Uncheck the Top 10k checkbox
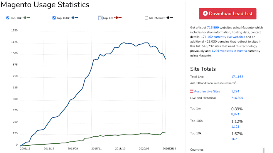 click(x=8, y=18)
